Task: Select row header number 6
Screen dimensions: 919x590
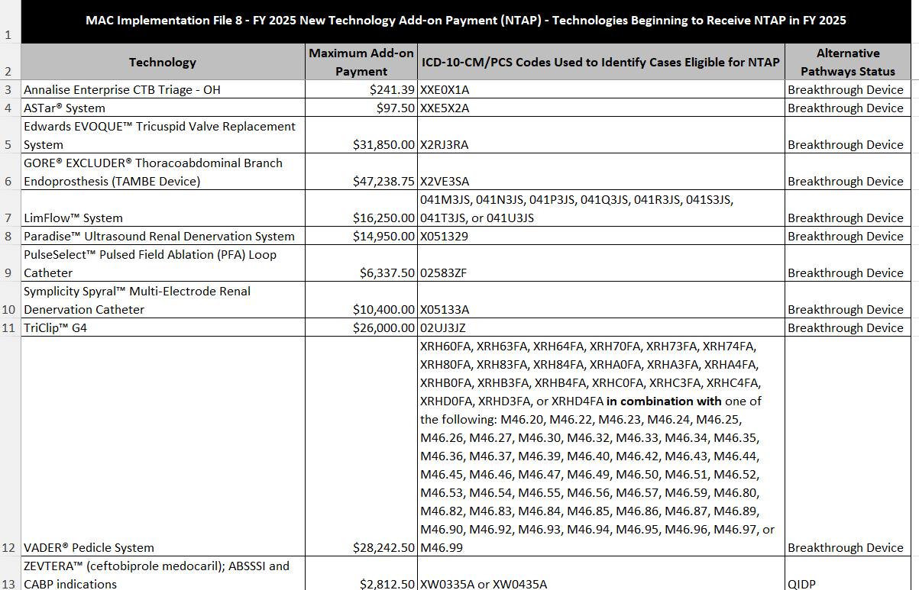Action: click(10, 172)
